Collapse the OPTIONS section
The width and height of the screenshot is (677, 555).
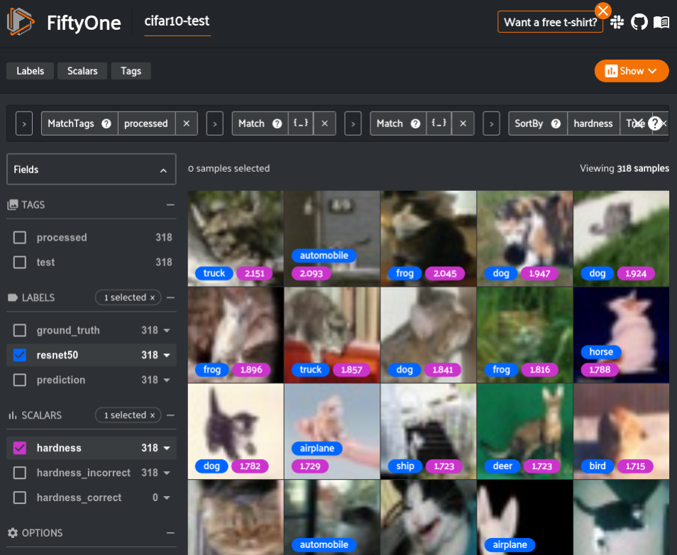click(x=170, y=533)
